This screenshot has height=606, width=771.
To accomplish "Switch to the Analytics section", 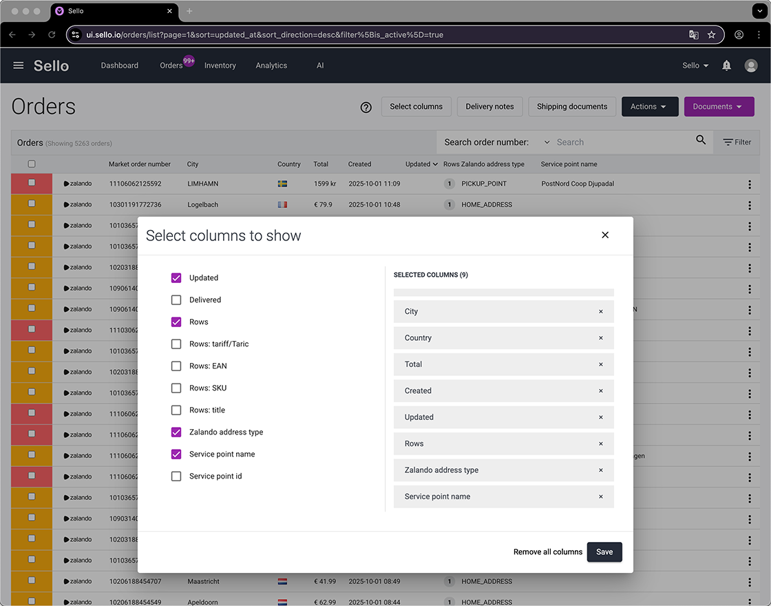I will 271,65.
